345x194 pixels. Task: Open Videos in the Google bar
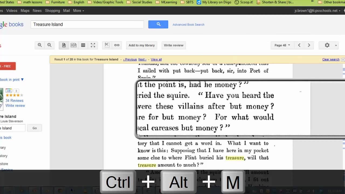pos(12,11)
